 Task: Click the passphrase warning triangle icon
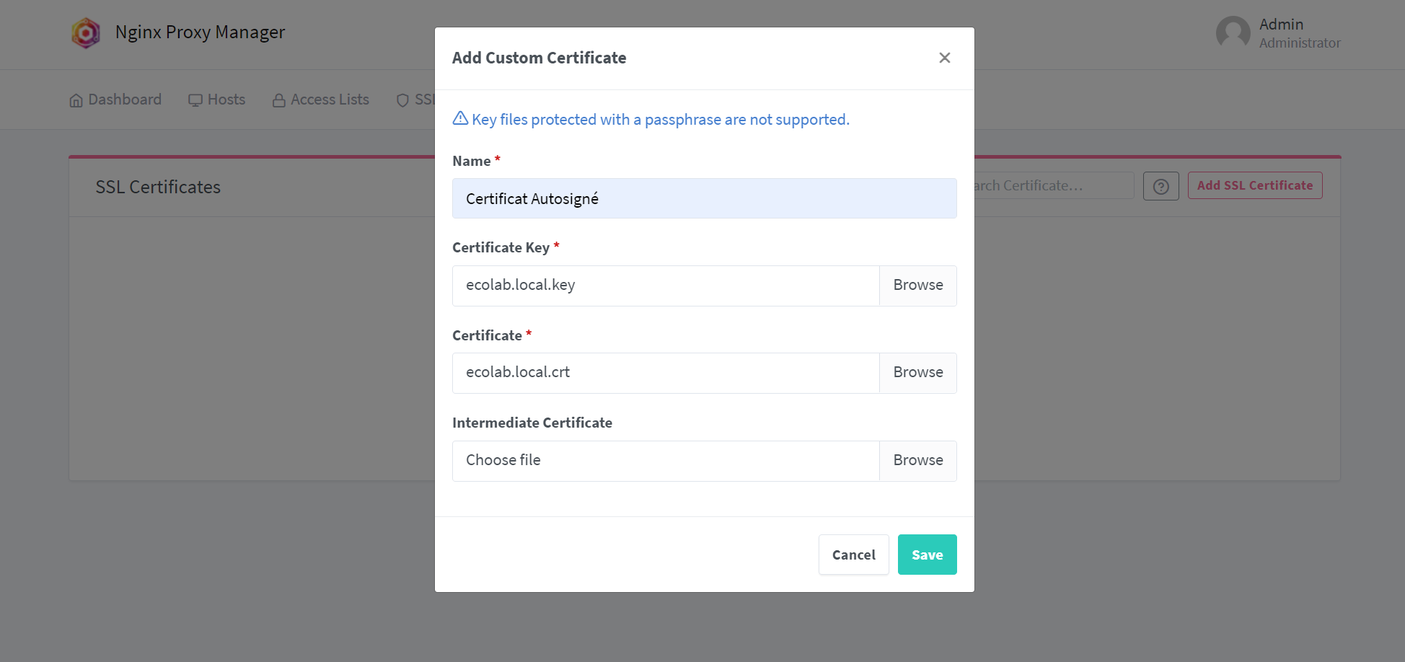pos(460,118)
